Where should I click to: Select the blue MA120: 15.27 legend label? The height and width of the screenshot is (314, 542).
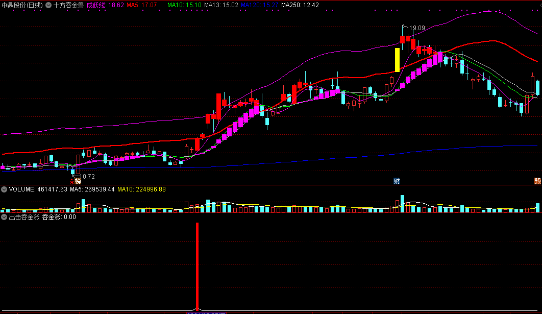[x=260, y=5]
